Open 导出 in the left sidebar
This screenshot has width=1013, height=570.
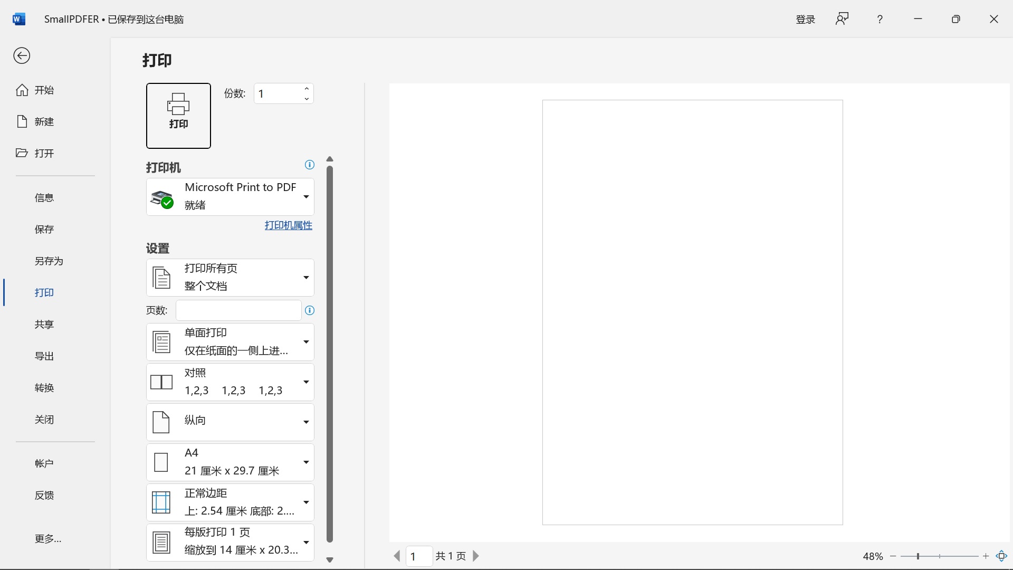pyautogui.click(x=44, y=356)
